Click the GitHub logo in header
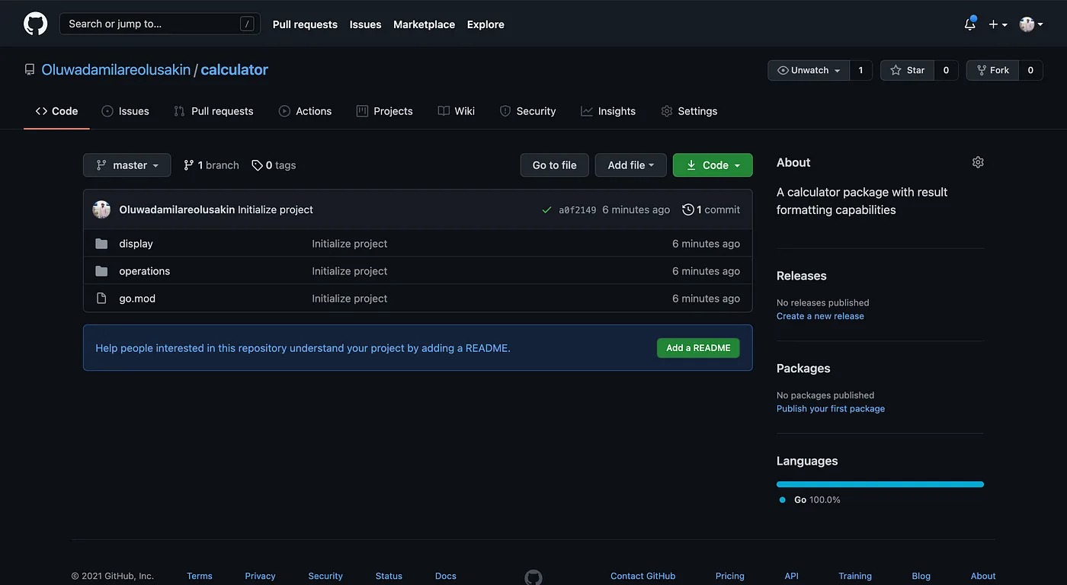The height and width of the screenshot is (585, 1067). tap(35, 24)
